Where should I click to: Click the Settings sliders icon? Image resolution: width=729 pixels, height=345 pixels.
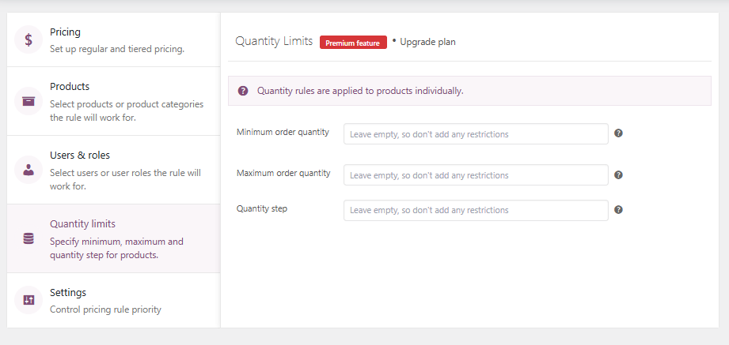(28, 300)
